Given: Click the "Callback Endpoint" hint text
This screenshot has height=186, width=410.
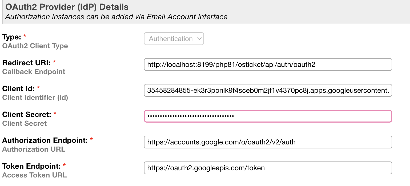Looking at the screenshot, I should (34, 72).
